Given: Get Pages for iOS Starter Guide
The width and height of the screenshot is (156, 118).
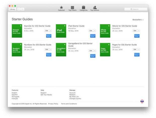Looking at the screenshot, I should click(x=135, y=49).
